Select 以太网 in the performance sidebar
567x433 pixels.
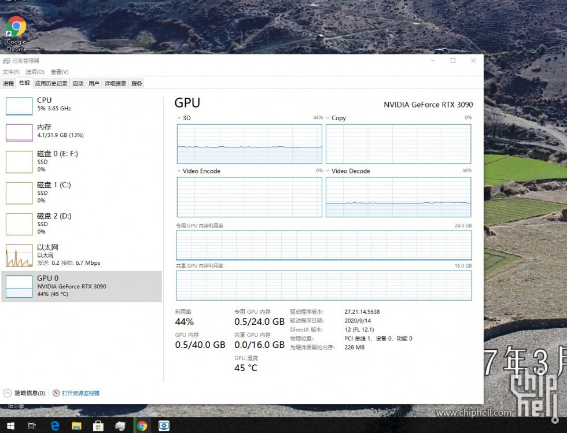pyautogui.click(x=82, y=255)
